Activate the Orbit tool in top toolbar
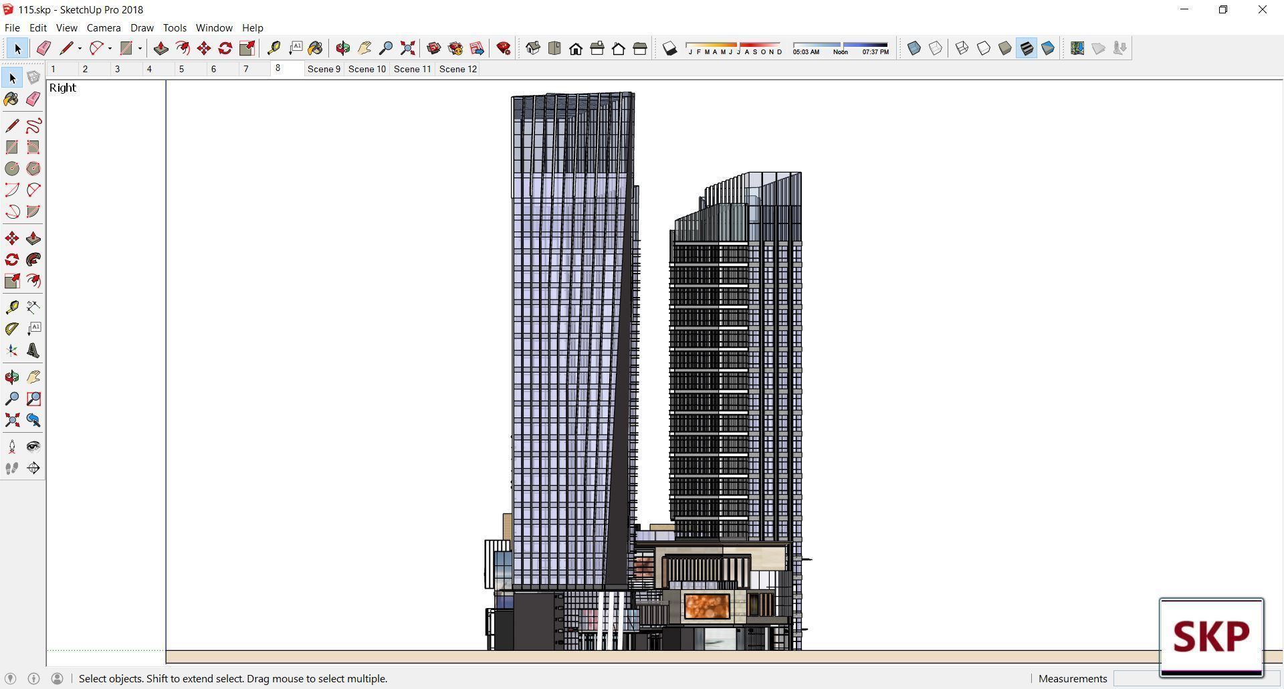This screenshot has width=1284, height=689. pyautogui.click(x=343, y=48)
